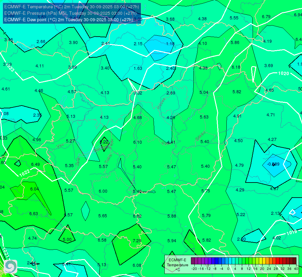Click the 1020 pressure isobar label
Screen dimensions: 302x277
click(x=283, y=73)
